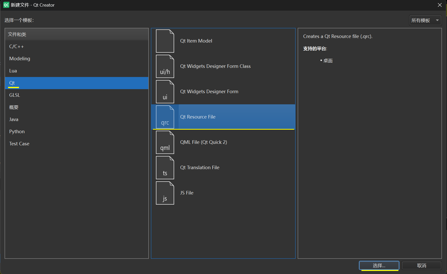447x274 pixels.
Task: Choose the QML File (Qt Quick 2) template
Action: [x=223, y=142]
